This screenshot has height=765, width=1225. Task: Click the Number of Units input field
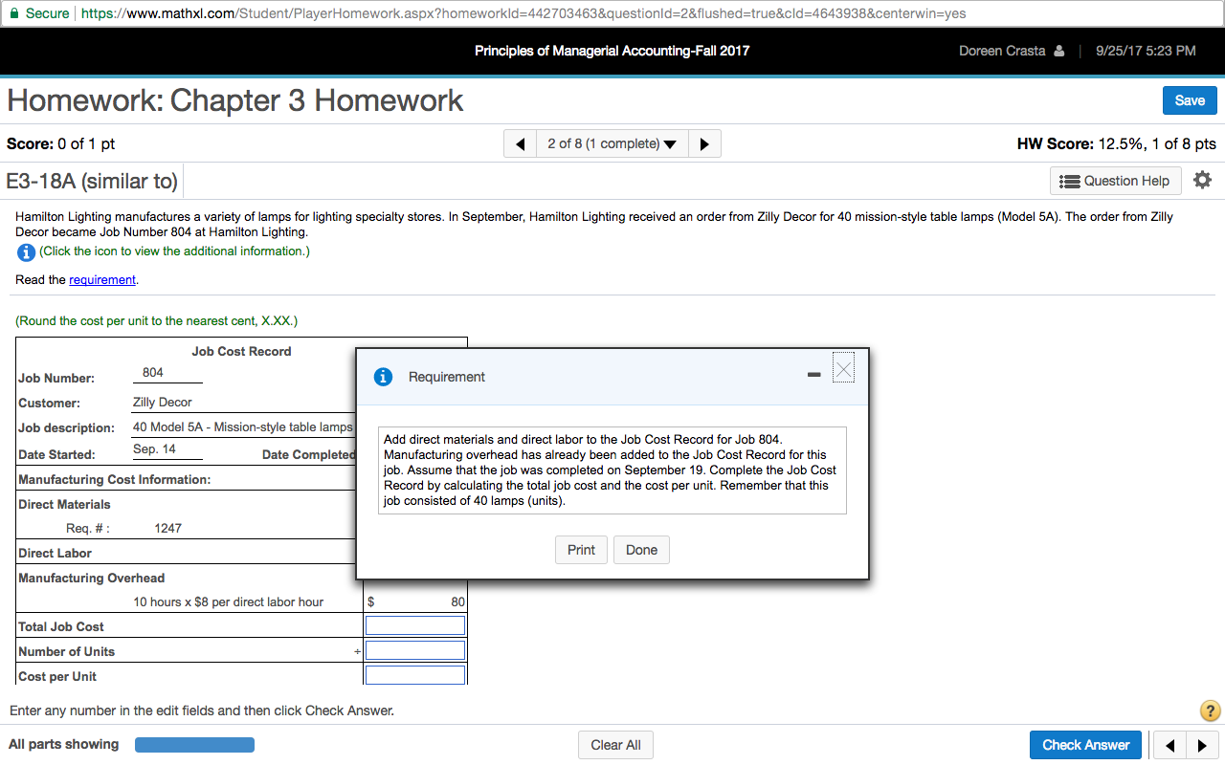414,649
